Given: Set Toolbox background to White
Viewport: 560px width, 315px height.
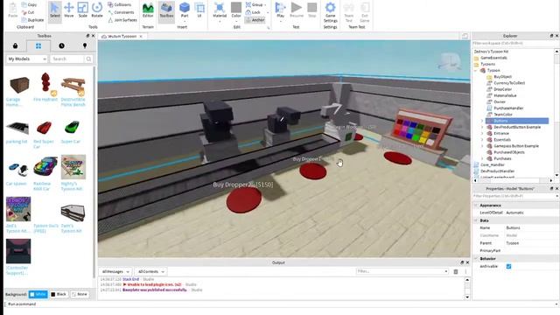Looking at the screenshot, I should (38, 294).
